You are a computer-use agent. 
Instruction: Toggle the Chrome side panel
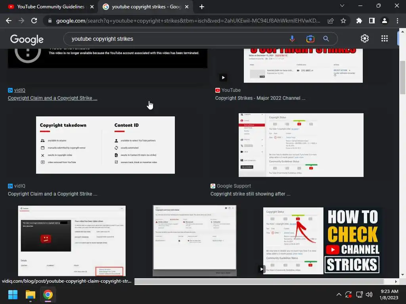[372, 21]
